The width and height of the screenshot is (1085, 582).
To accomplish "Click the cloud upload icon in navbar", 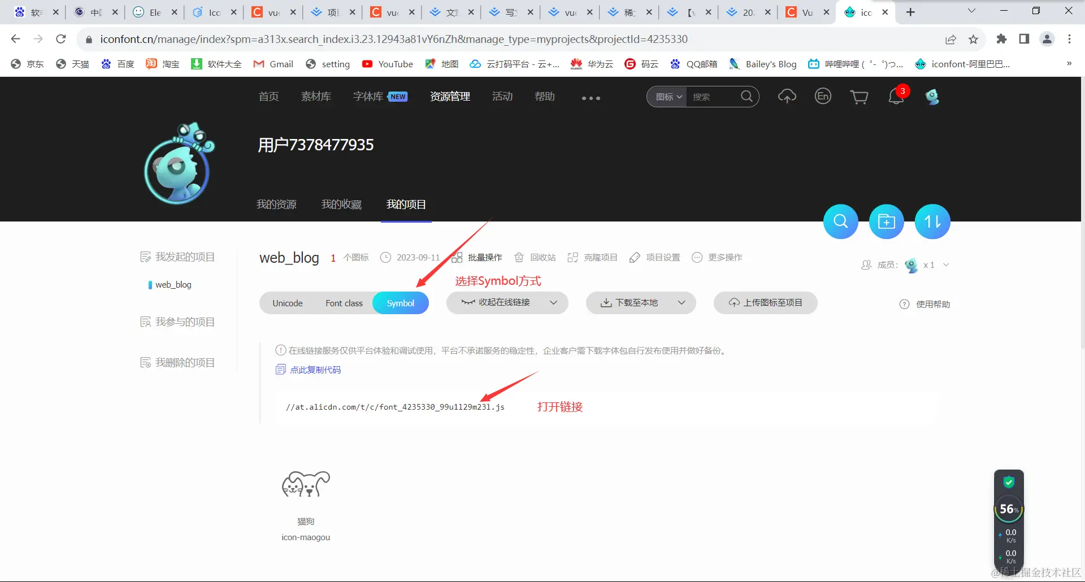I will [x=787, y=96].
